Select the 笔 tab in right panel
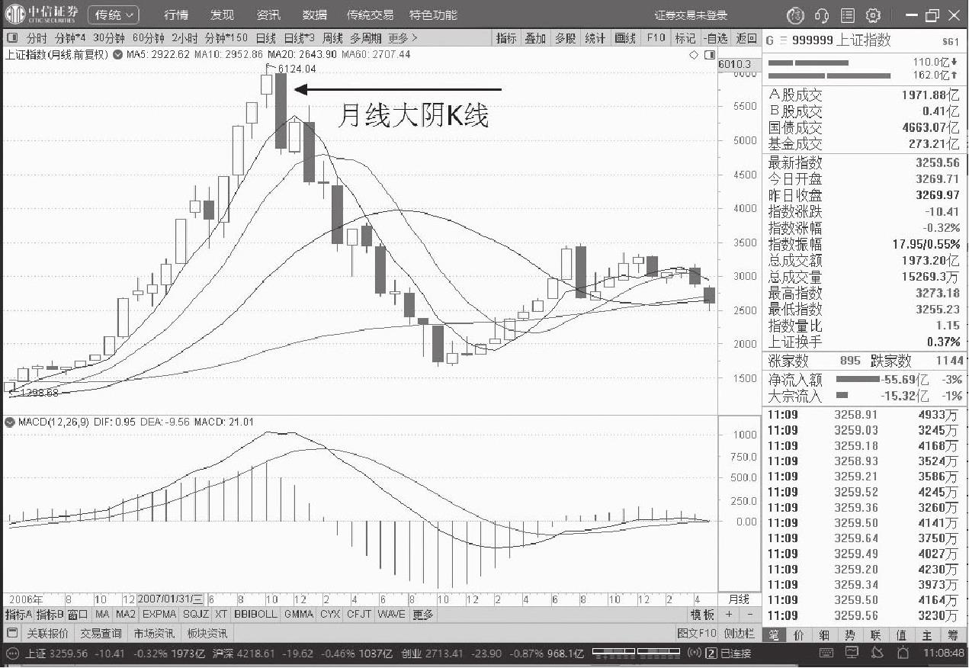Screen dimensions: 969x668 (x=773, y=634)
